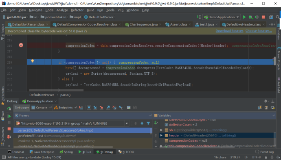Run DemoApplication with coverage
The height and width of the screenshot is (160, 281).
coord(257,17)
